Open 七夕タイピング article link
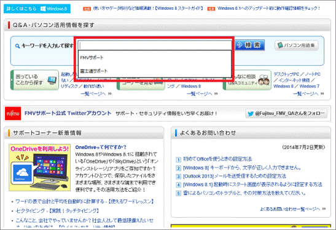 (x=57, y=211)
